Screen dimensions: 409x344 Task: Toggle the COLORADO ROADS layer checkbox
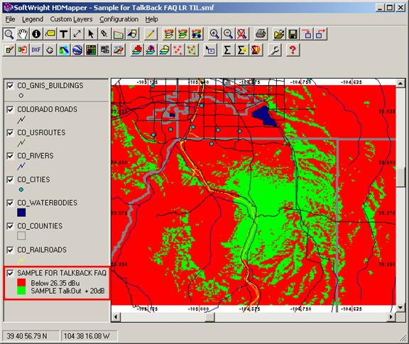tap(10, 109)
